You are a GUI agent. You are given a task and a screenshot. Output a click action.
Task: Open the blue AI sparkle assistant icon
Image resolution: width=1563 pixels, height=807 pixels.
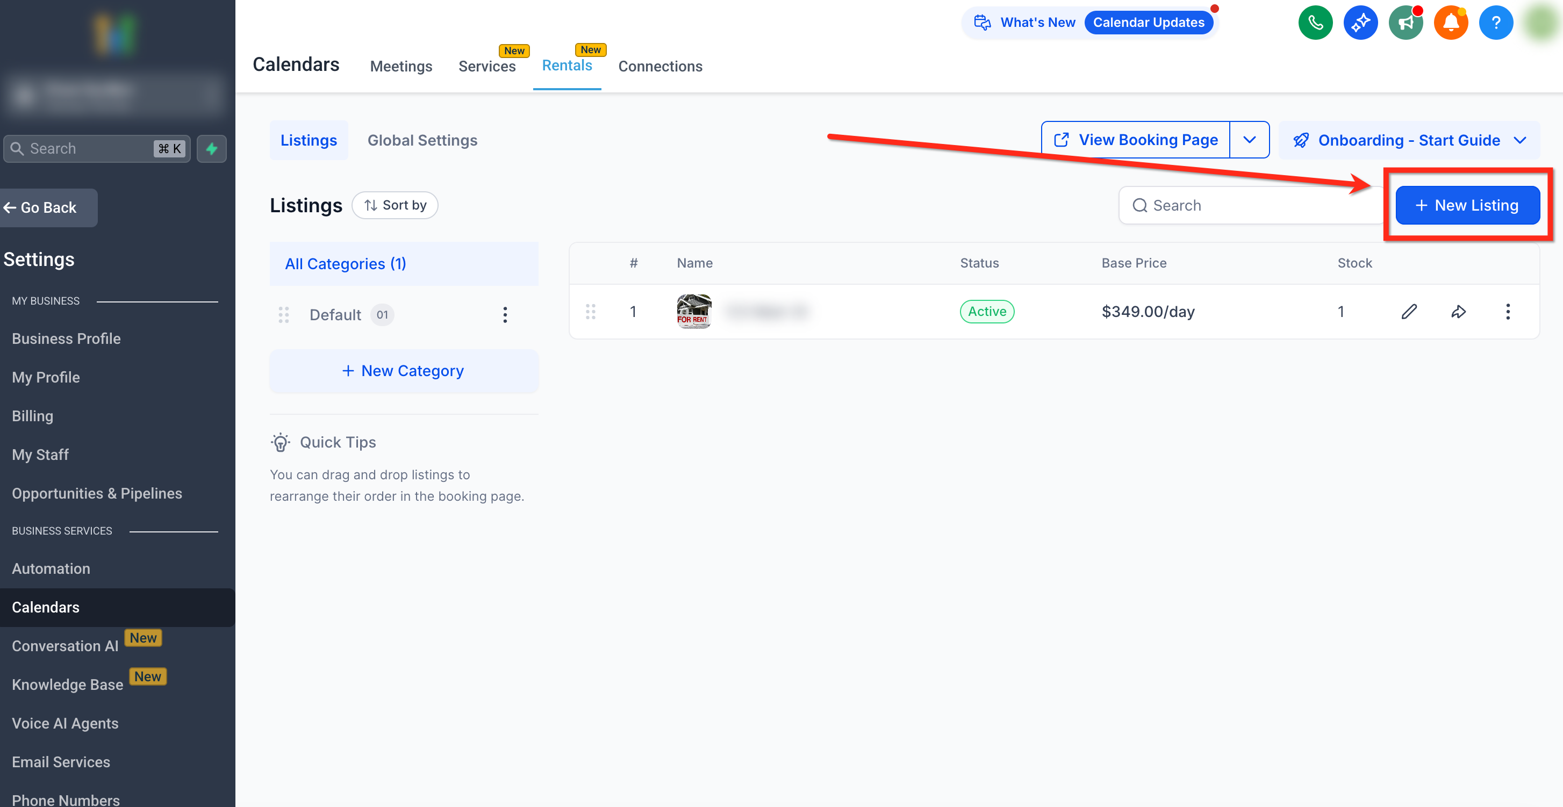tap(1360, 23)
